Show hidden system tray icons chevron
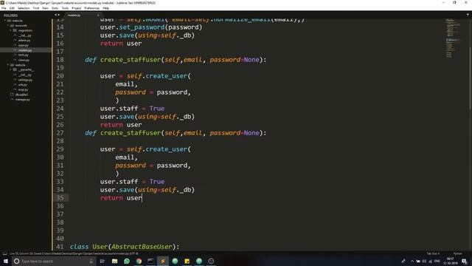The height and width of the screenshot is (266, 472). point(412,261)
